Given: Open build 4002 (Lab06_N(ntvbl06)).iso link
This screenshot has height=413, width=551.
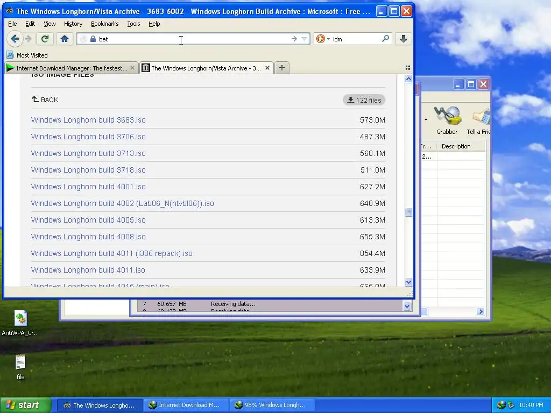Looking at the screenshot, I should (122, 203).
